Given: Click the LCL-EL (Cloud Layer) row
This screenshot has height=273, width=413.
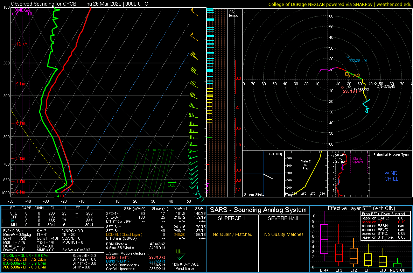Looking at the screenshot, I should pyautogui.click(x=155, y=234).
